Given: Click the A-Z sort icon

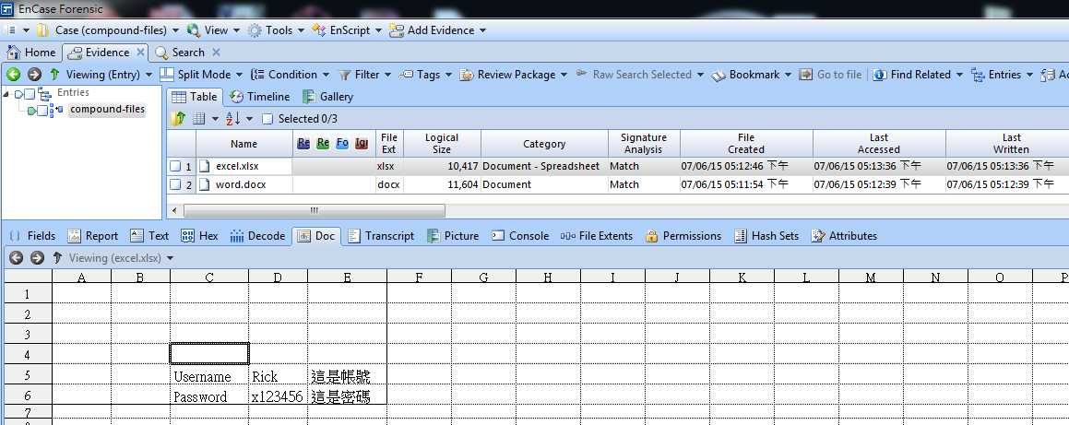Looking at the screenshot, I should tap(233, 119).
